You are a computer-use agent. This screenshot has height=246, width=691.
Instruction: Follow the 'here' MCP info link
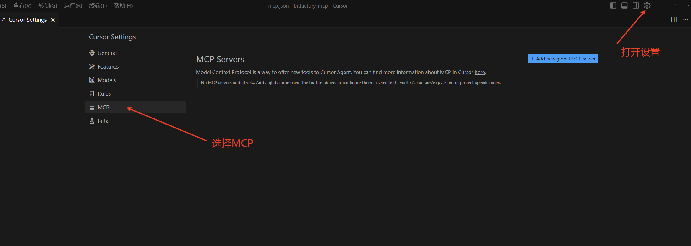coord(480,72)
